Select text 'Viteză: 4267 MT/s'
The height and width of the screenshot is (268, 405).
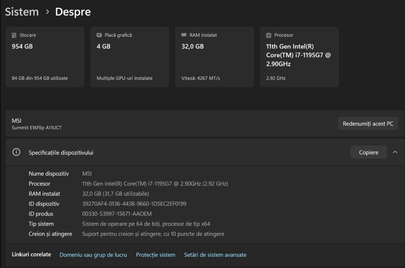point(201,78)
